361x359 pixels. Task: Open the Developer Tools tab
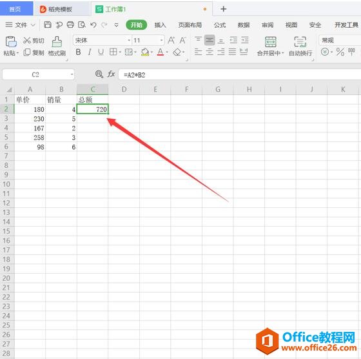(346, 25)
